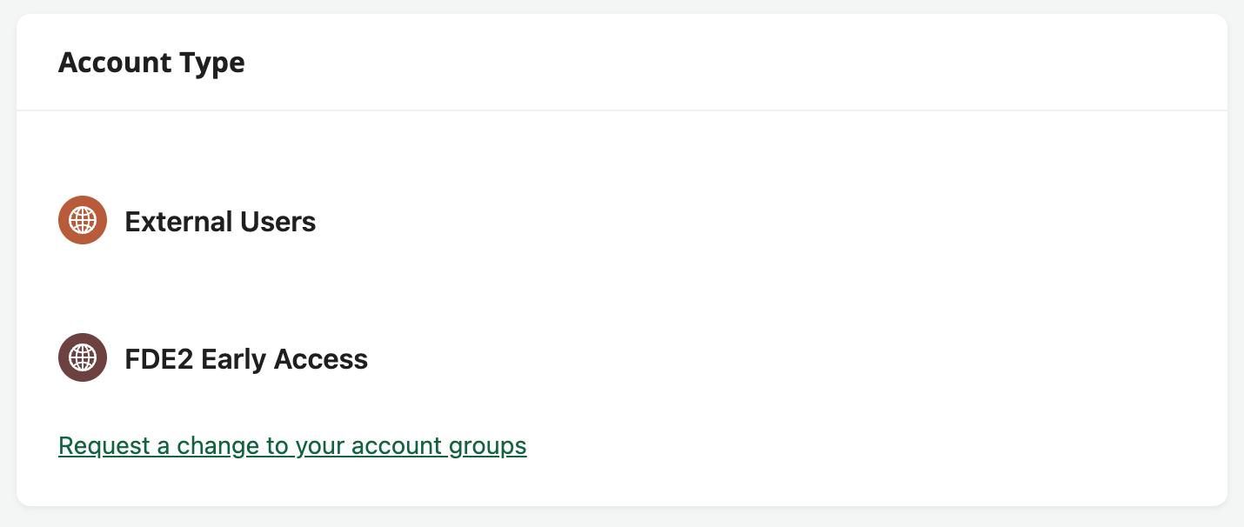Click the External Users label
The width and height of the screenshot is (1244, 527).
tap(221, 222)
